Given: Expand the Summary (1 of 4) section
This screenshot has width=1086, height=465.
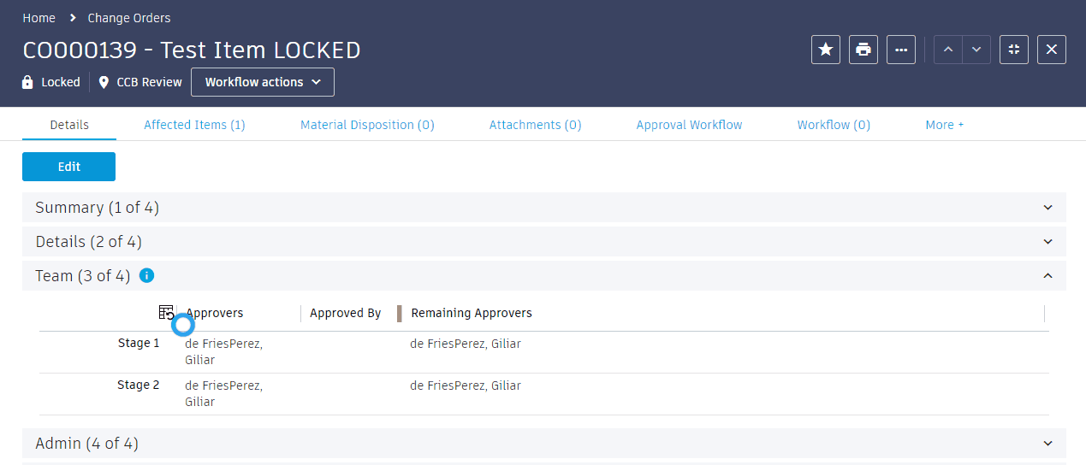Looking at the screenshot, I should pos(544,207).
